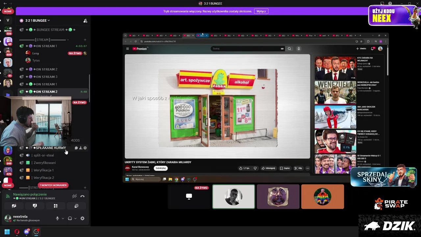Viewport: 421px width, 237px height.
Task: Disconnect from voice using the hang-up icon
Action: pyautogui.click(x=82, y=196)
